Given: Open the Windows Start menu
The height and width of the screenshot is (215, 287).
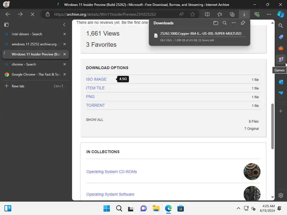Looking at the screenshot, I should (x=107, y=208).
